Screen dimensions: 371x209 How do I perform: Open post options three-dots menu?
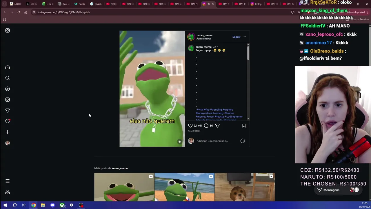pyautogui.click(x=244, y=37)
